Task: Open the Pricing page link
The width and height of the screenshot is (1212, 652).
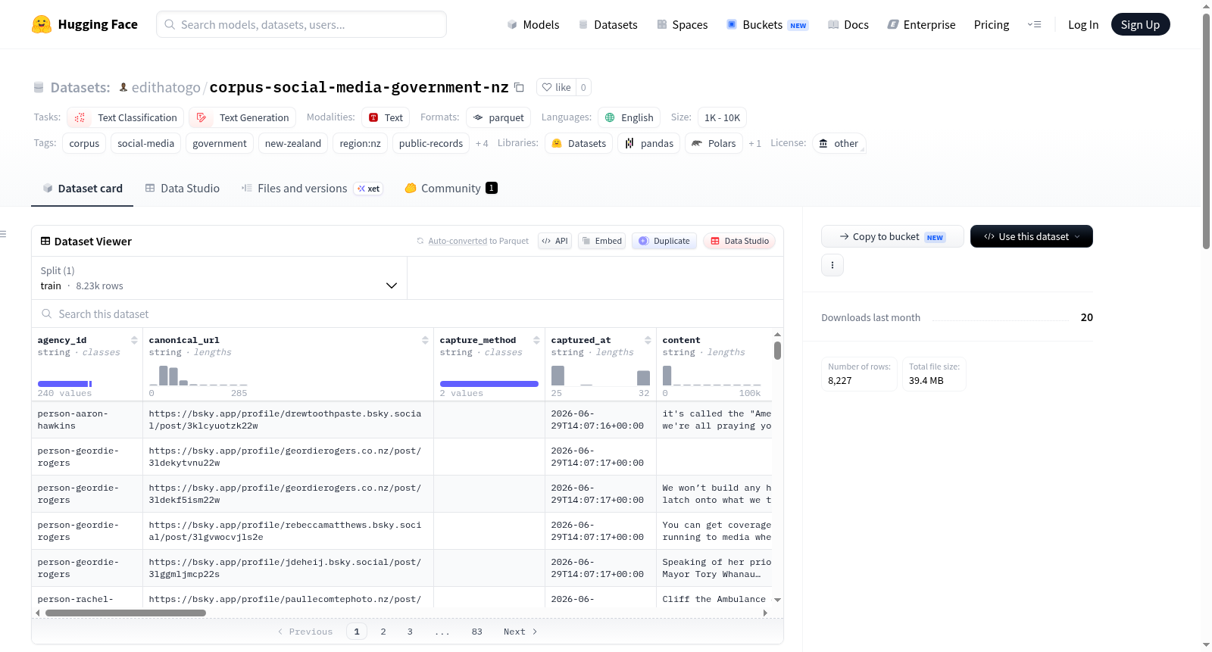Action: (x=992, y=24)
